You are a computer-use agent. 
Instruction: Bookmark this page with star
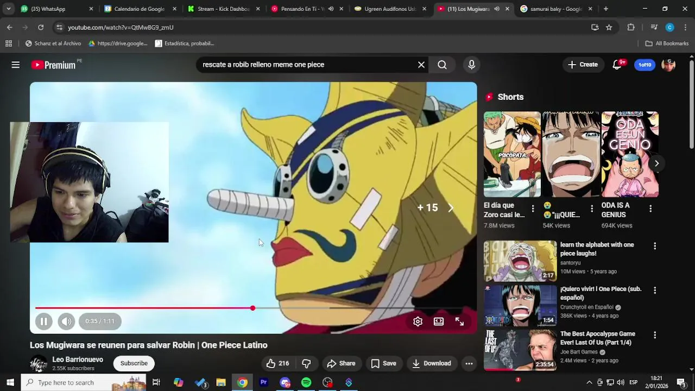tap(609, 27)
